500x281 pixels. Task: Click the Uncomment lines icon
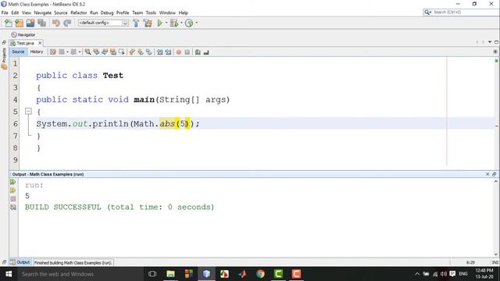click(x=206, y=52)
